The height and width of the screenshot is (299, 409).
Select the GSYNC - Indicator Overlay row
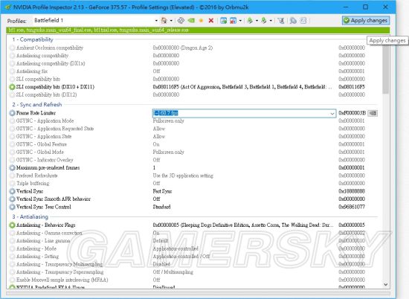pyautogui.click(x=193, y=160)
